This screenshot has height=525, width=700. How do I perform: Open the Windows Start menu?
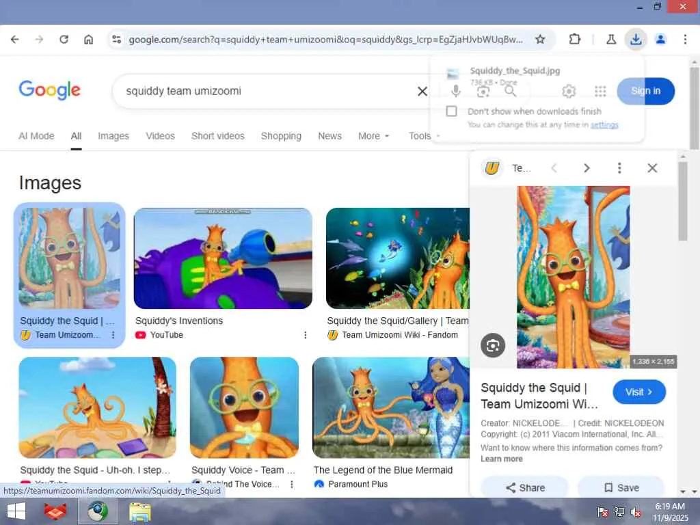[16, 511]
